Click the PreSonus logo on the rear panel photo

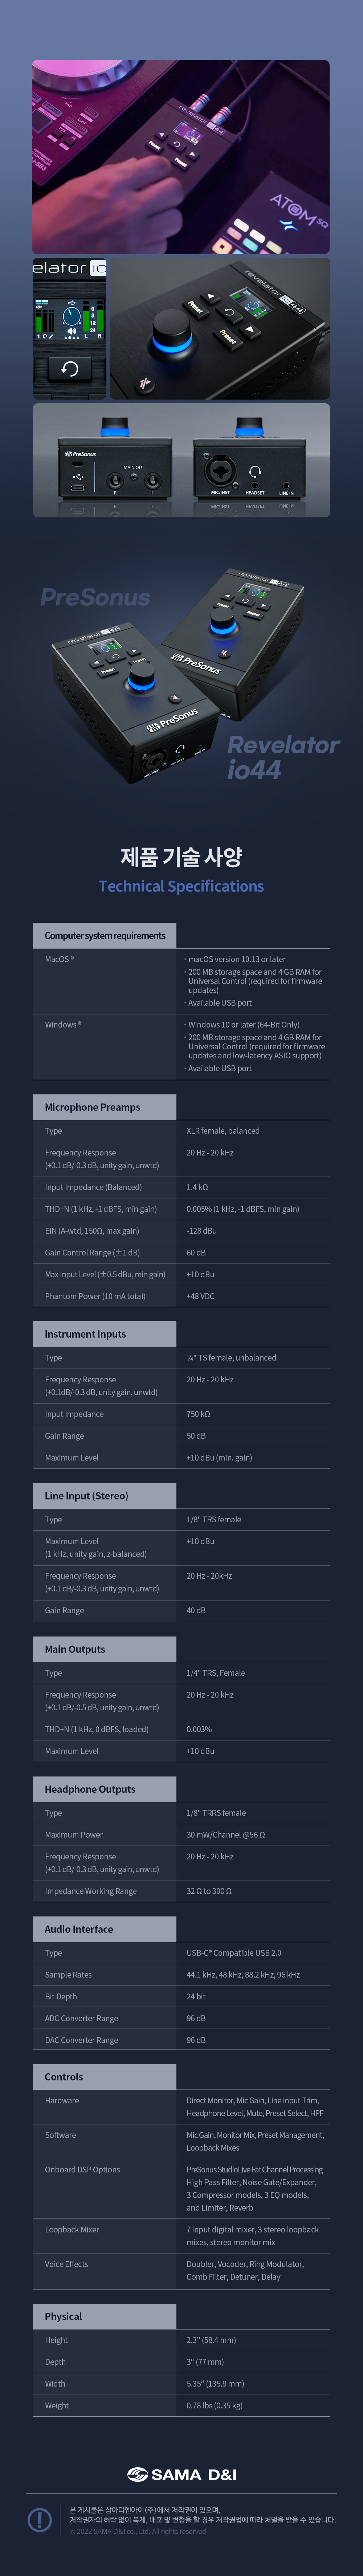point(81,454)
